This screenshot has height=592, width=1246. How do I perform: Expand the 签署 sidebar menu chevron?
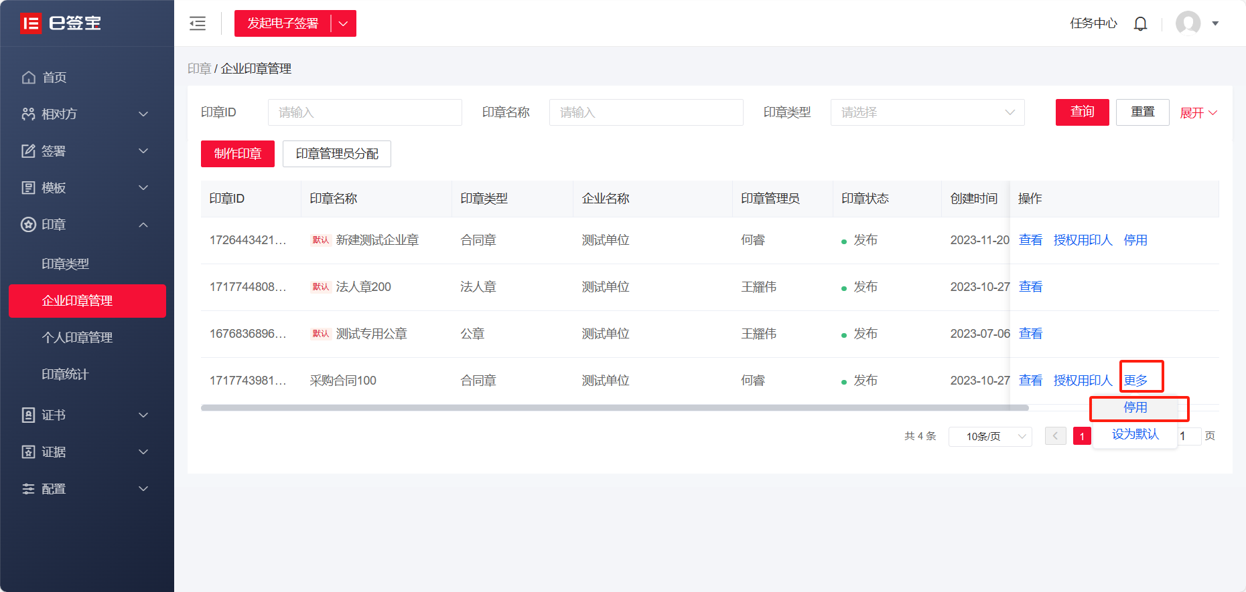click(143, 151)
